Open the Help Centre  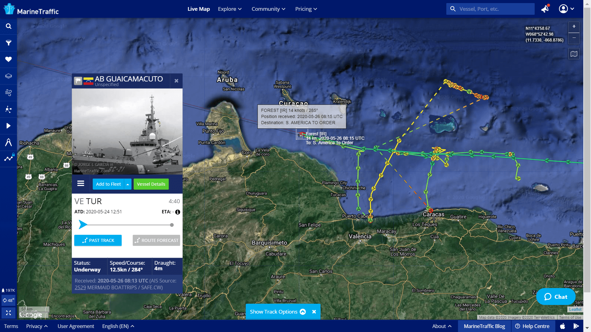tap(533, 326)
